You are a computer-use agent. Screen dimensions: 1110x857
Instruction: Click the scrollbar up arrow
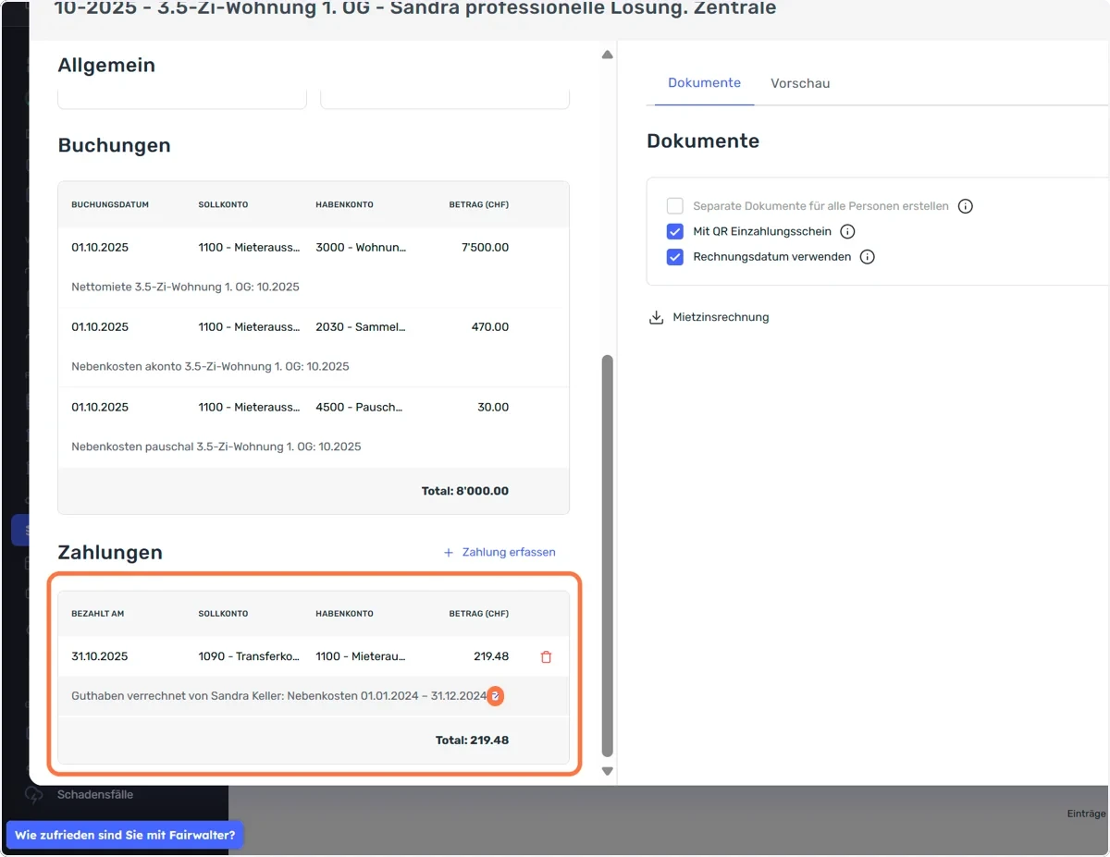[x=608, y=55]
